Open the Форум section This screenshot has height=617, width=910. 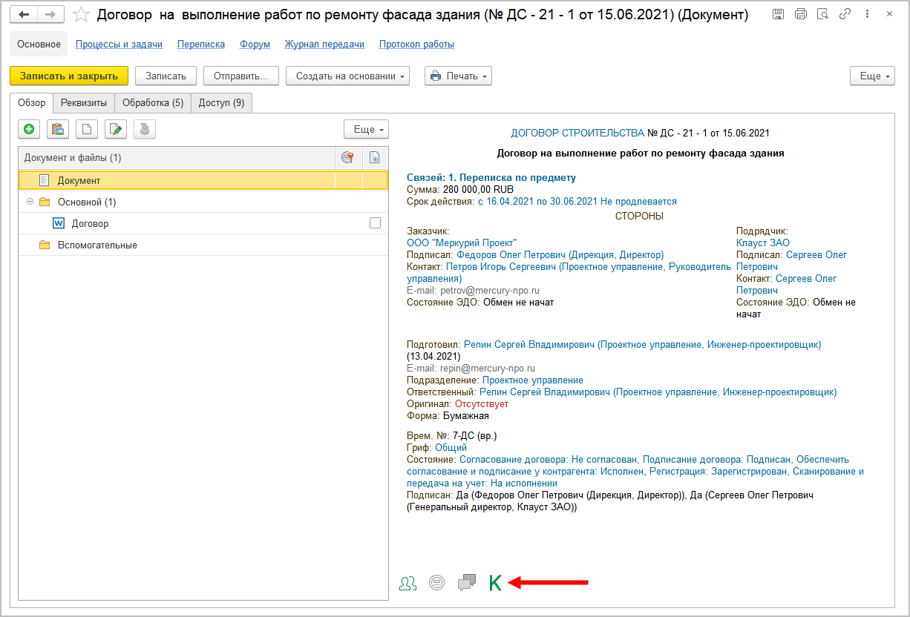(255, 44)
